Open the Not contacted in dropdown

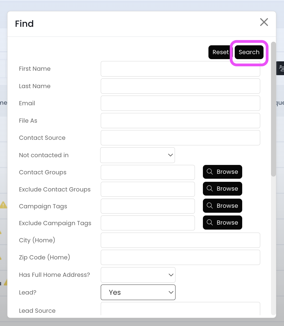click(x=138, y=155)
